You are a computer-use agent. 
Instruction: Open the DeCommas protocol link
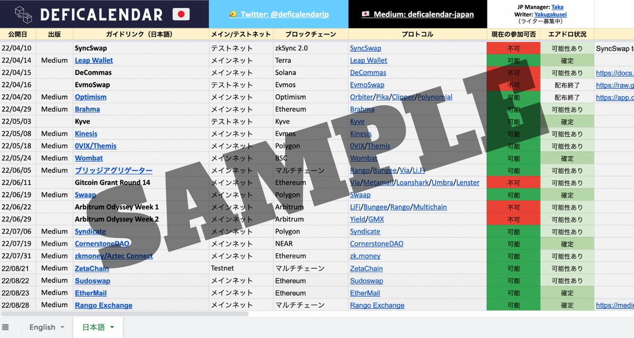[x=368, y=72]
